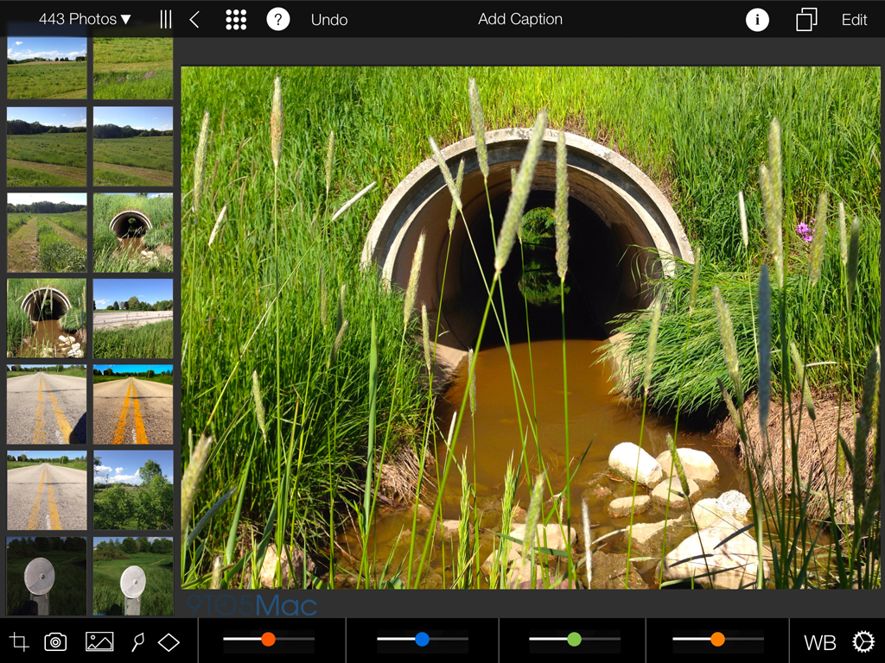
Task: Click the grid dots icon
Action: click(236, 20)
